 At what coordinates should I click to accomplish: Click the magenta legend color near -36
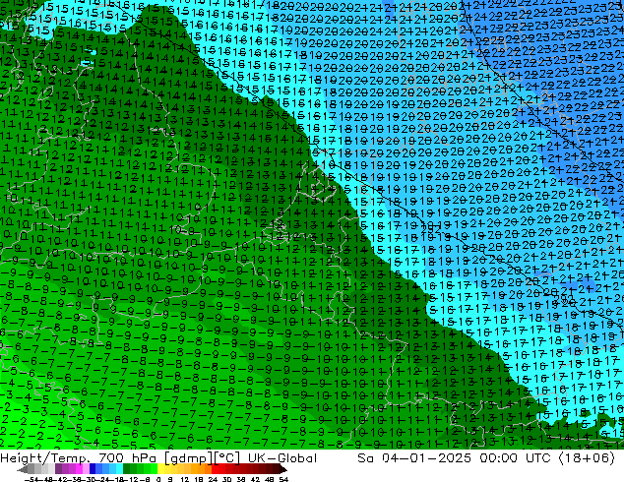79,470
